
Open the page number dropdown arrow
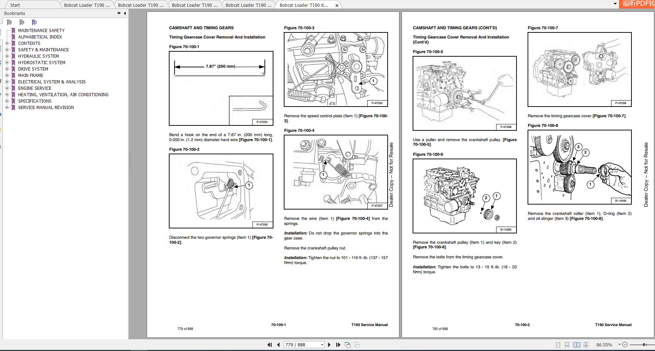323,345
